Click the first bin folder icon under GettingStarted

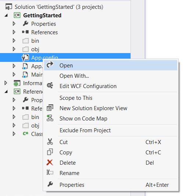pyautogui.click(x=26, y=41)
